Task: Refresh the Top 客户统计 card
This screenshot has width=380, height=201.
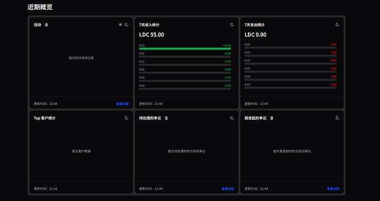Action: (127, 118)
